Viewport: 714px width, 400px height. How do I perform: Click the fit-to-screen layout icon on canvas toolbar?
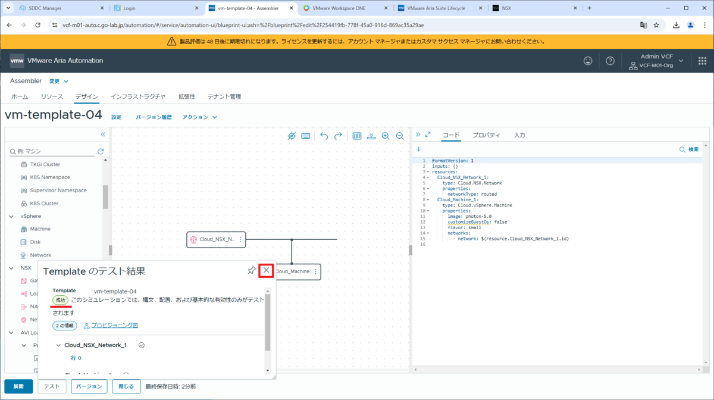point(357,136)
